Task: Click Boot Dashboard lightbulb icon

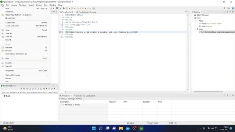Action: [44, 89]
